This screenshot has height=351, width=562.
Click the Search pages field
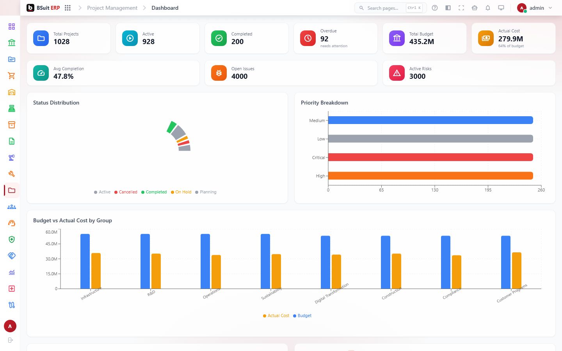point(390,8)
